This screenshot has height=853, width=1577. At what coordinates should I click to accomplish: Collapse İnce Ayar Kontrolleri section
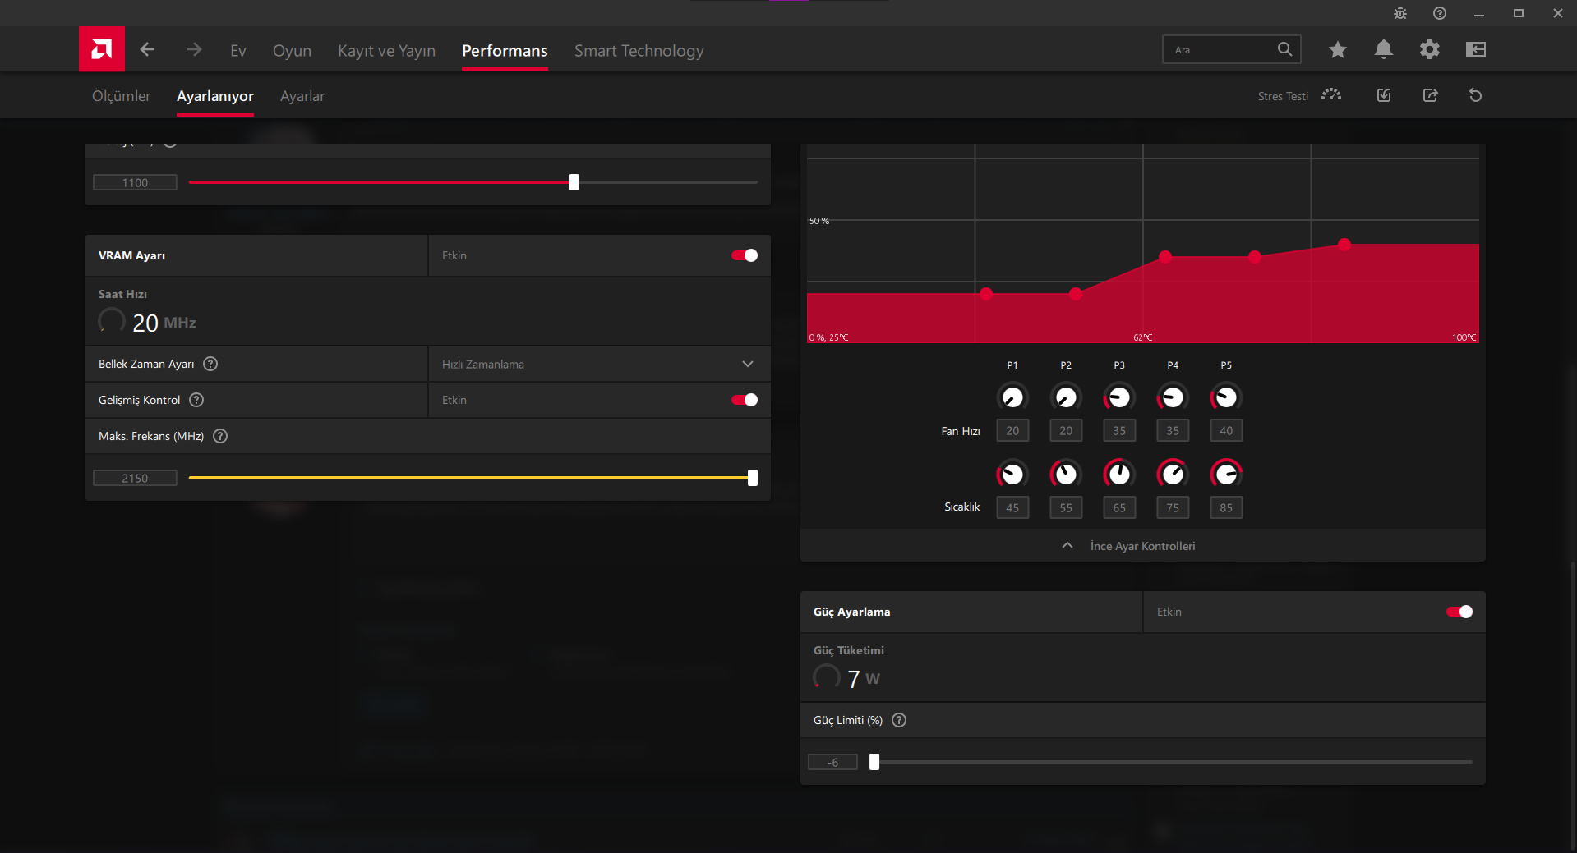click(x=1142, y=546)
